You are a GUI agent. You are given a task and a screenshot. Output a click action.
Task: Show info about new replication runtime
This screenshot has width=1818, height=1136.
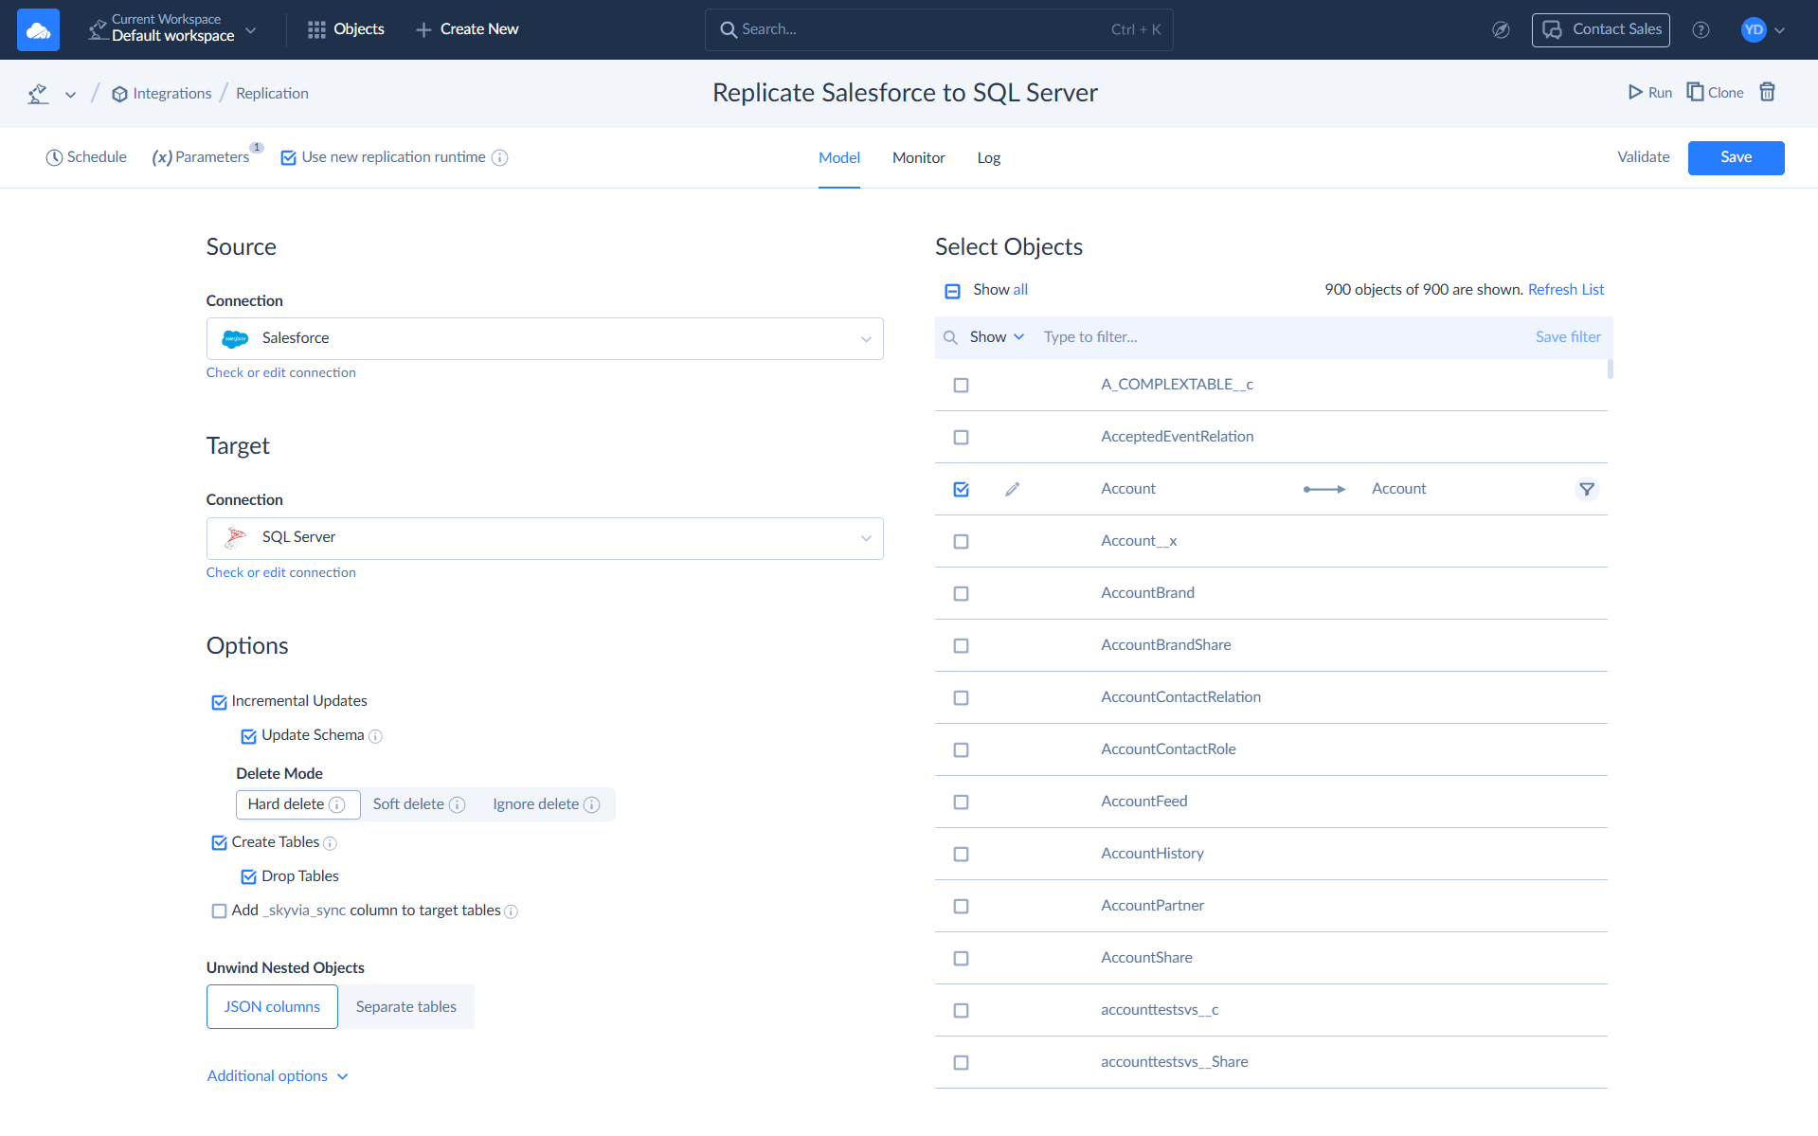click(500, 157)
